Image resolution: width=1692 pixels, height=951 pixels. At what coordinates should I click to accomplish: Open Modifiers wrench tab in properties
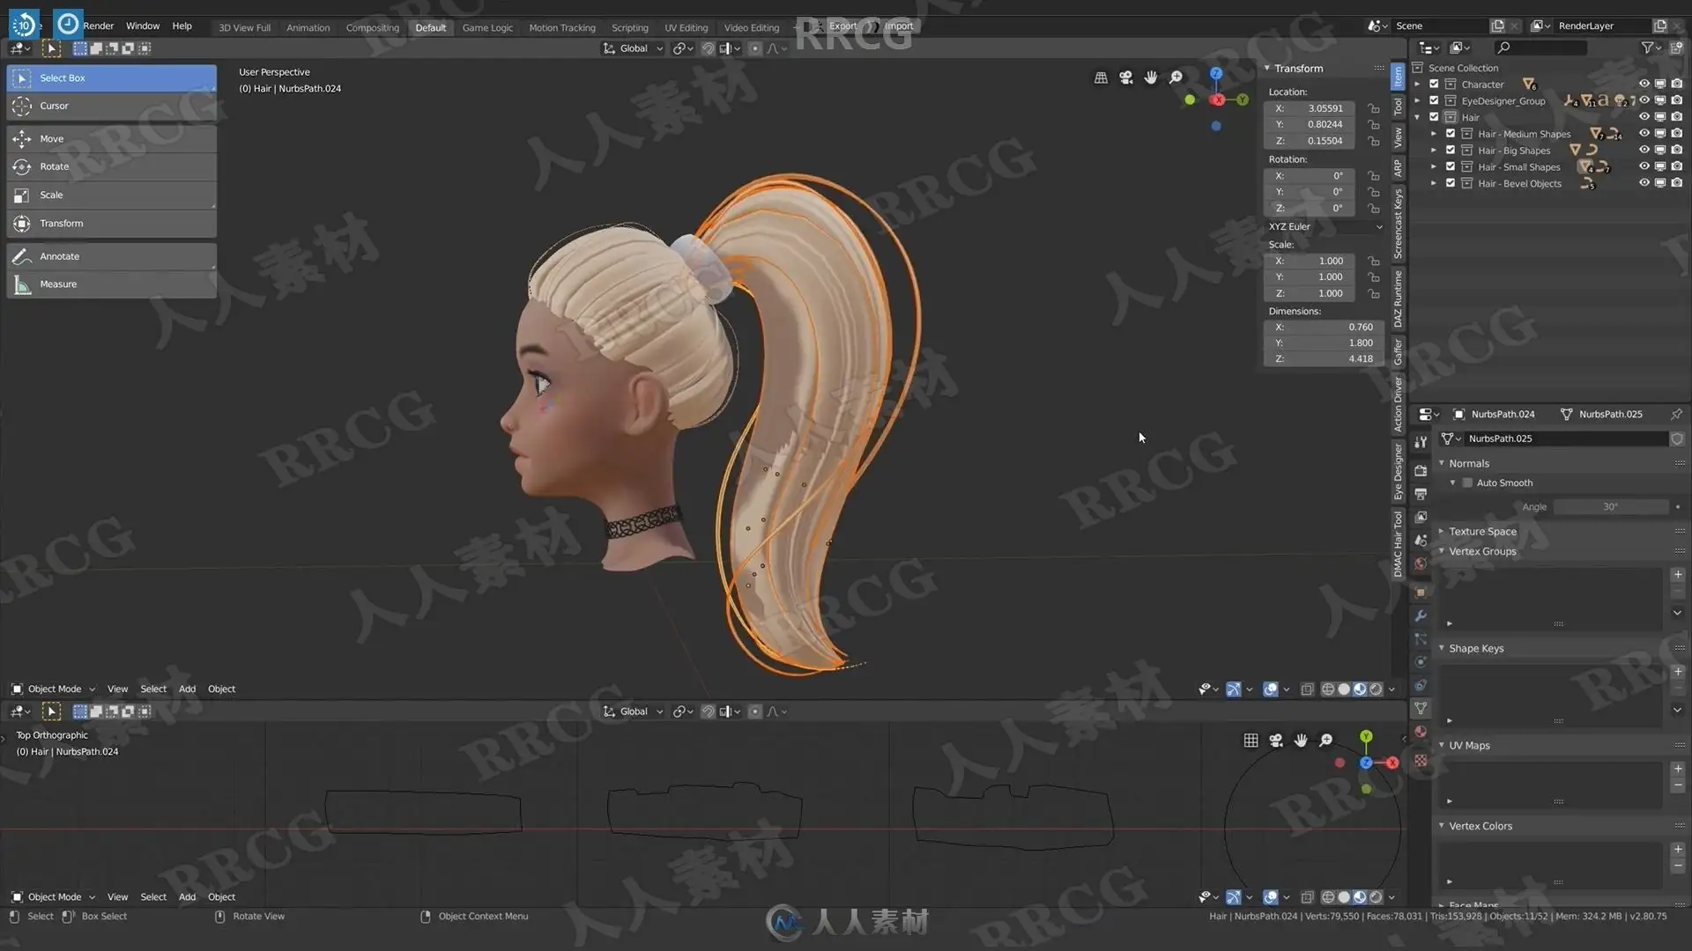coord(1421,616)
